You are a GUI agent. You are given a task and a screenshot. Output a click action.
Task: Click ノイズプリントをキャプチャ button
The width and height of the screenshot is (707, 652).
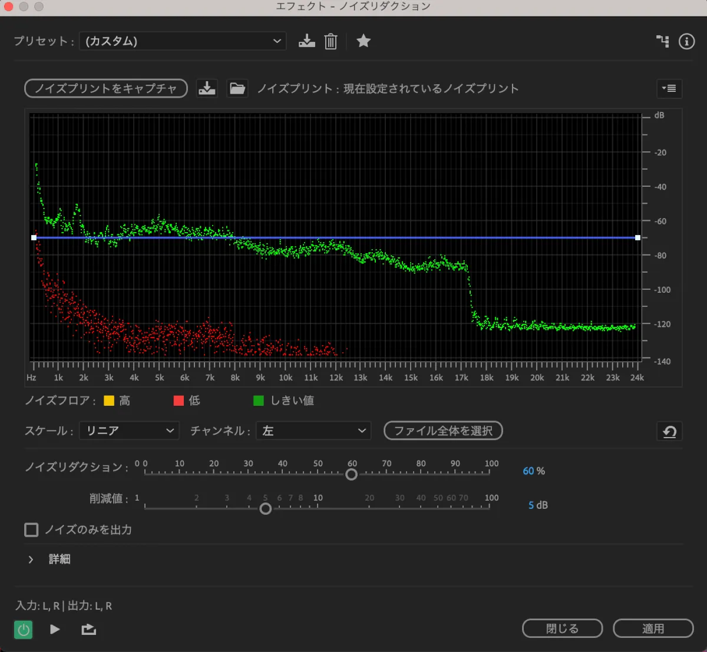point(106,88)
